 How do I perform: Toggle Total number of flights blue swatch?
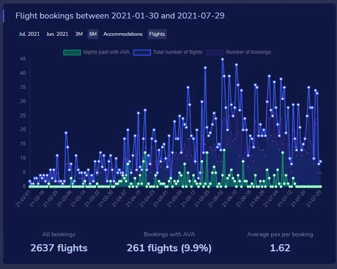142,53
